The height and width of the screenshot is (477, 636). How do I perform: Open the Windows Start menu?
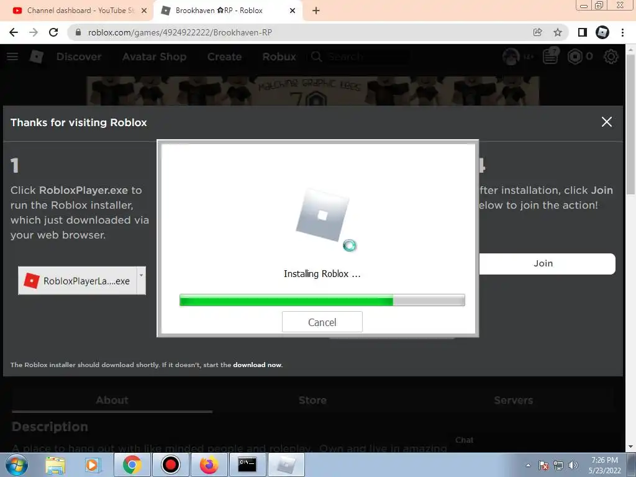17,465
